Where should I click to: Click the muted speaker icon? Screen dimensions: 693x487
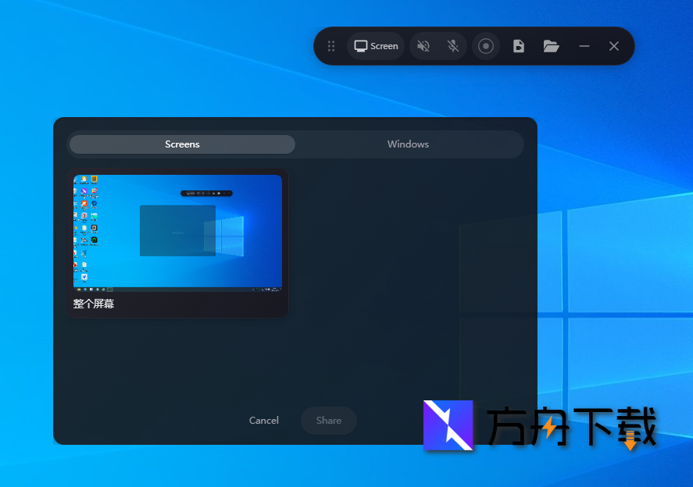coord(423,46)
